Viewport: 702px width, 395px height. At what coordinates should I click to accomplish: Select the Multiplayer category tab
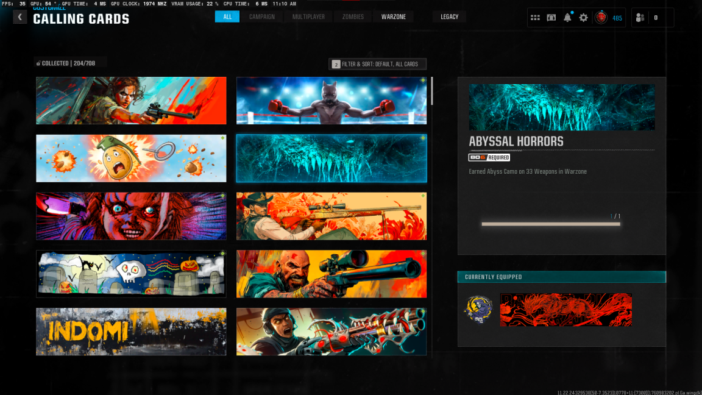(x=308, y=16)
